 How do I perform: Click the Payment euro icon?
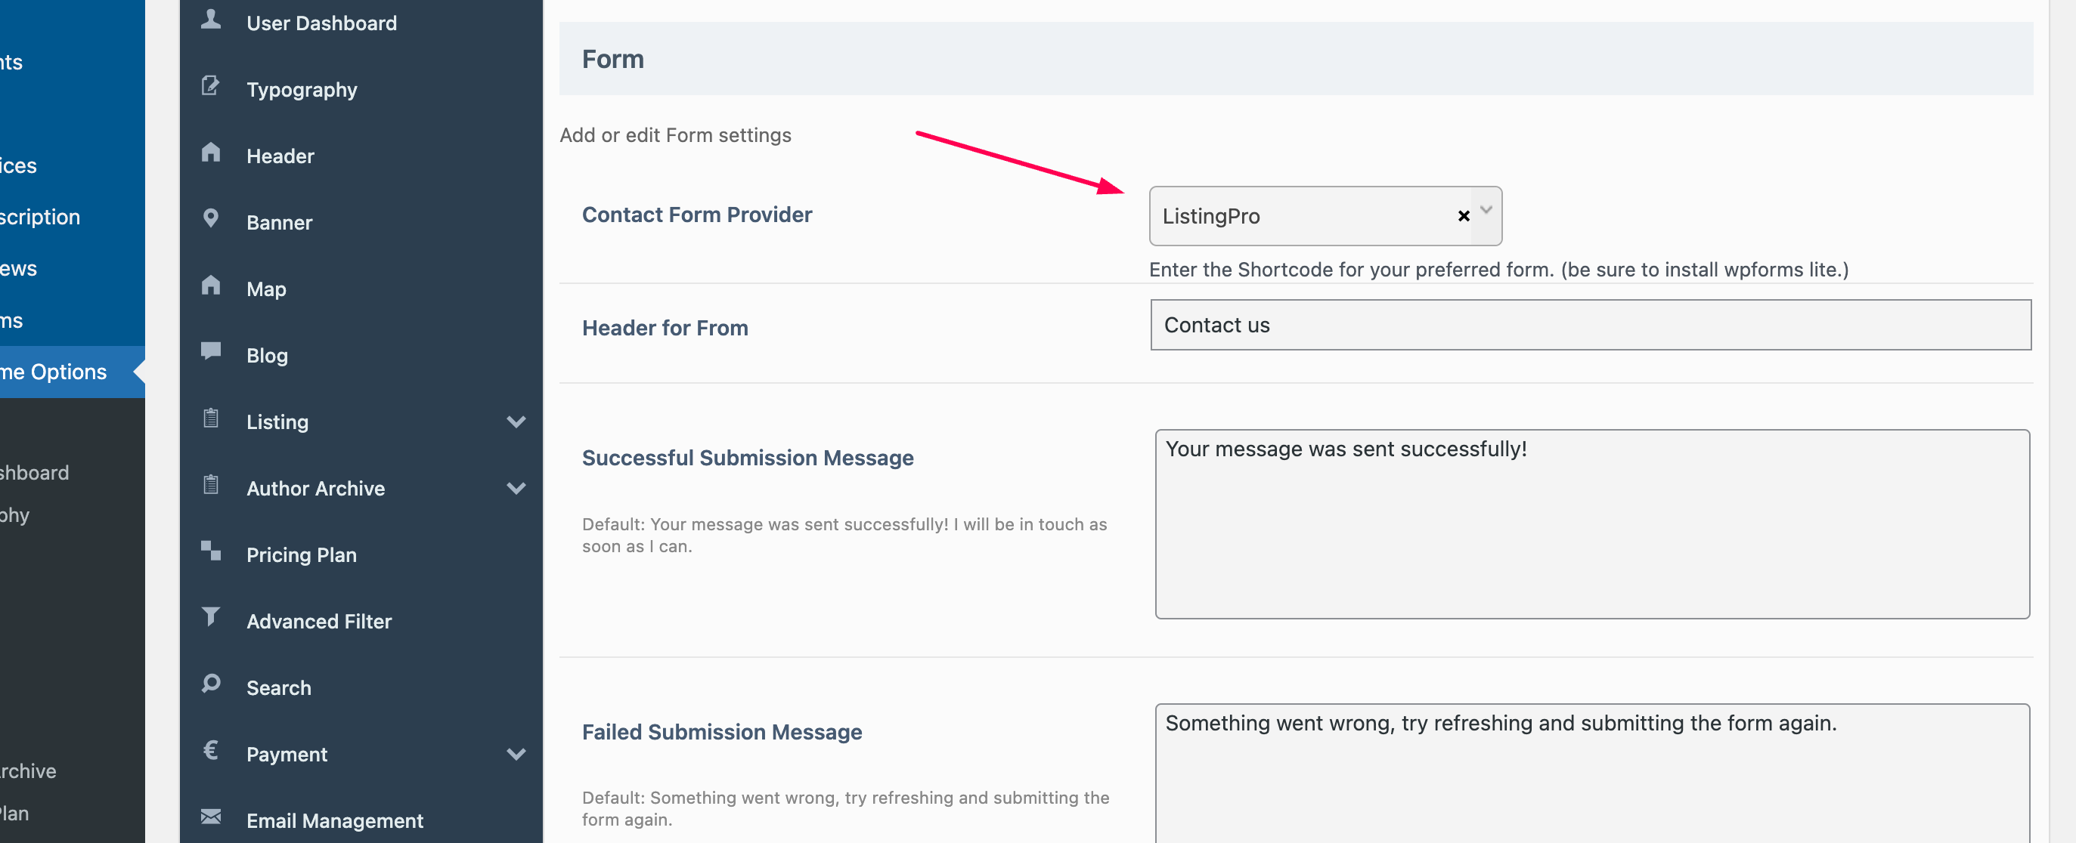click(210, 750)
